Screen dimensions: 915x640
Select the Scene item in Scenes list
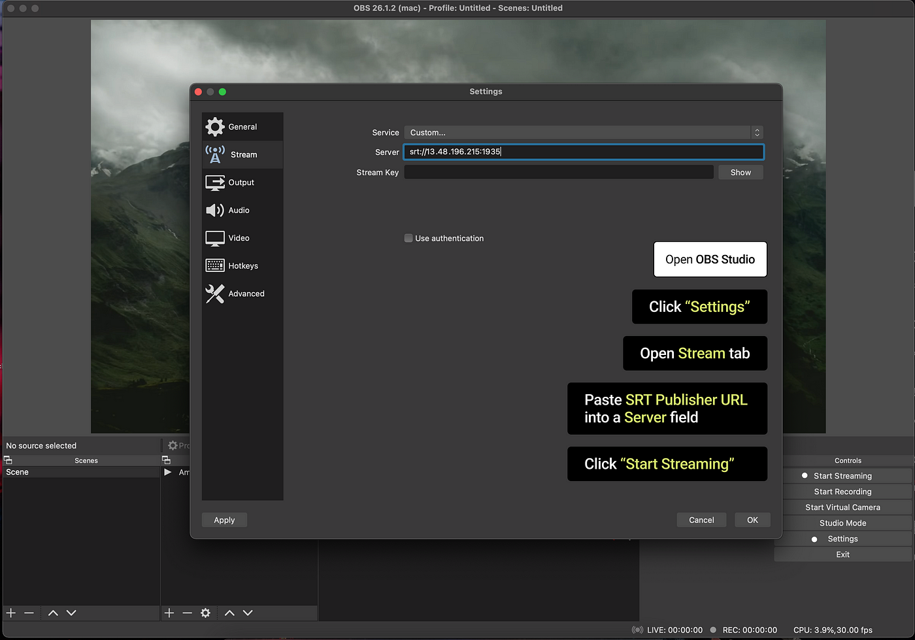[81, 472]
